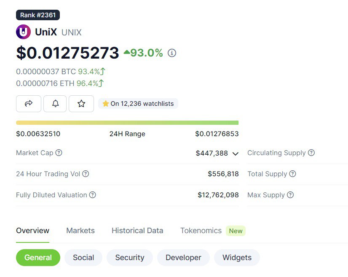This screenshot has width=348, height=277.
Task: Click the New badge beside Tokenomics
Action: (x=236, y=231)
